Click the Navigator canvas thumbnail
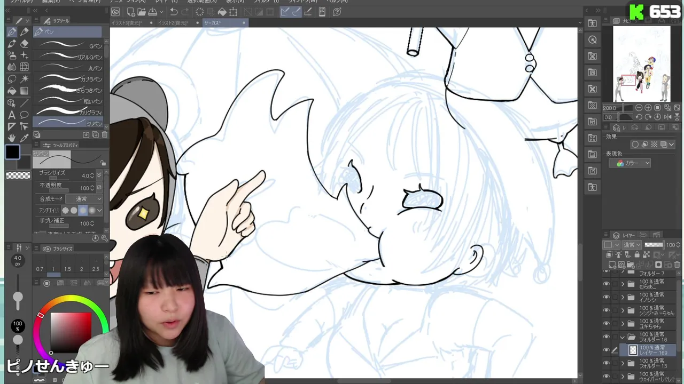Viewport: 684px width, 384px height. [x=641, y=64]
